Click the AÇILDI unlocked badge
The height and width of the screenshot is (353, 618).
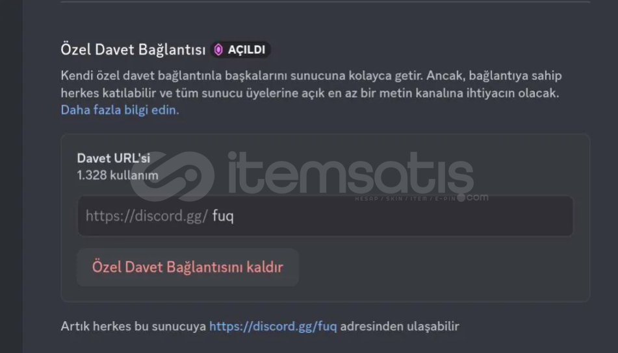click(x=240, y=49)
